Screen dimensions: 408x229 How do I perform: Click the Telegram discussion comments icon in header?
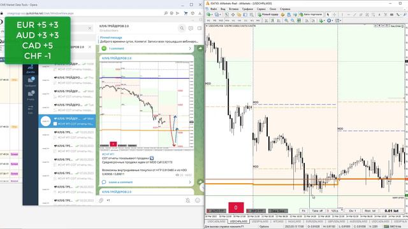(191, 28)
